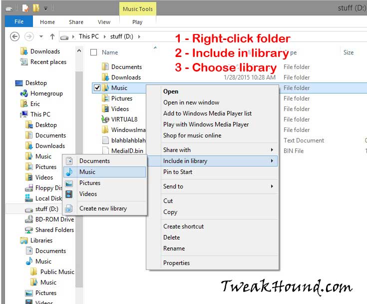Toggle the select-all checkbox beside Name
Image resolution: width=367 pixels, height=304 pixels.
pyautogui.click(x=94, y=52)
